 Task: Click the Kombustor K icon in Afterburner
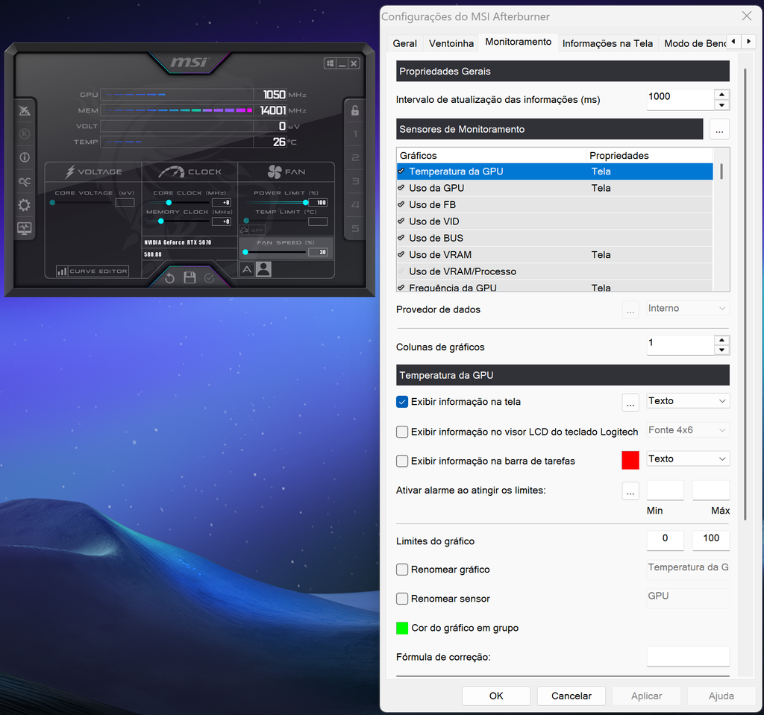tap(25, 134)
